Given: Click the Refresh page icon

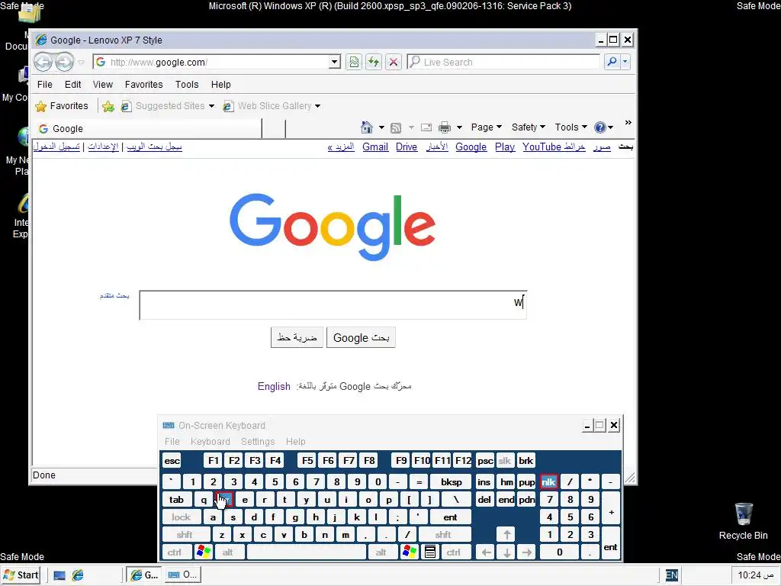Looking at the screenshot, I should point(374,62).
